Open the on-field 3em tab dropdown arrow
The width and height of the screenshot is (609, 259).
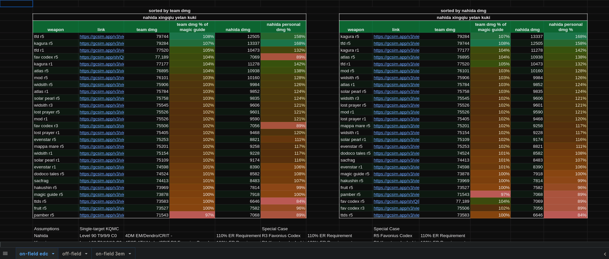point(130,254)
